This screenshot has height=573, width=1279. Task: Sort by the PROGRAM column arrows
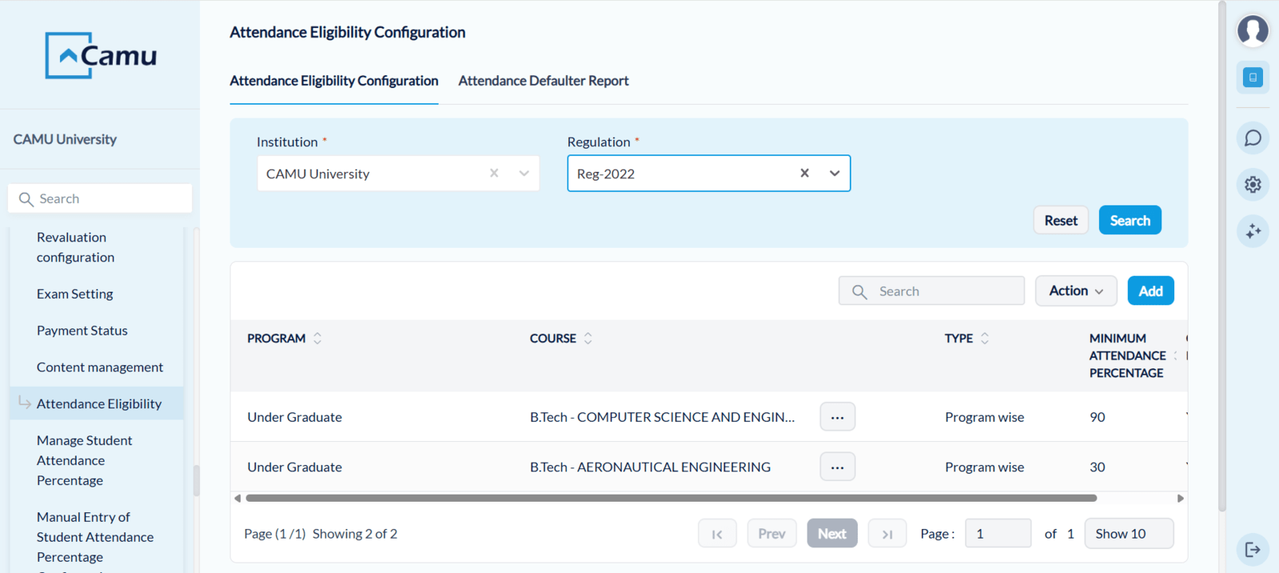317,338
